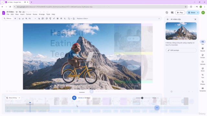Reload the browser page
Viewport: 207px width, 116px height.
(x=10, y=7)
